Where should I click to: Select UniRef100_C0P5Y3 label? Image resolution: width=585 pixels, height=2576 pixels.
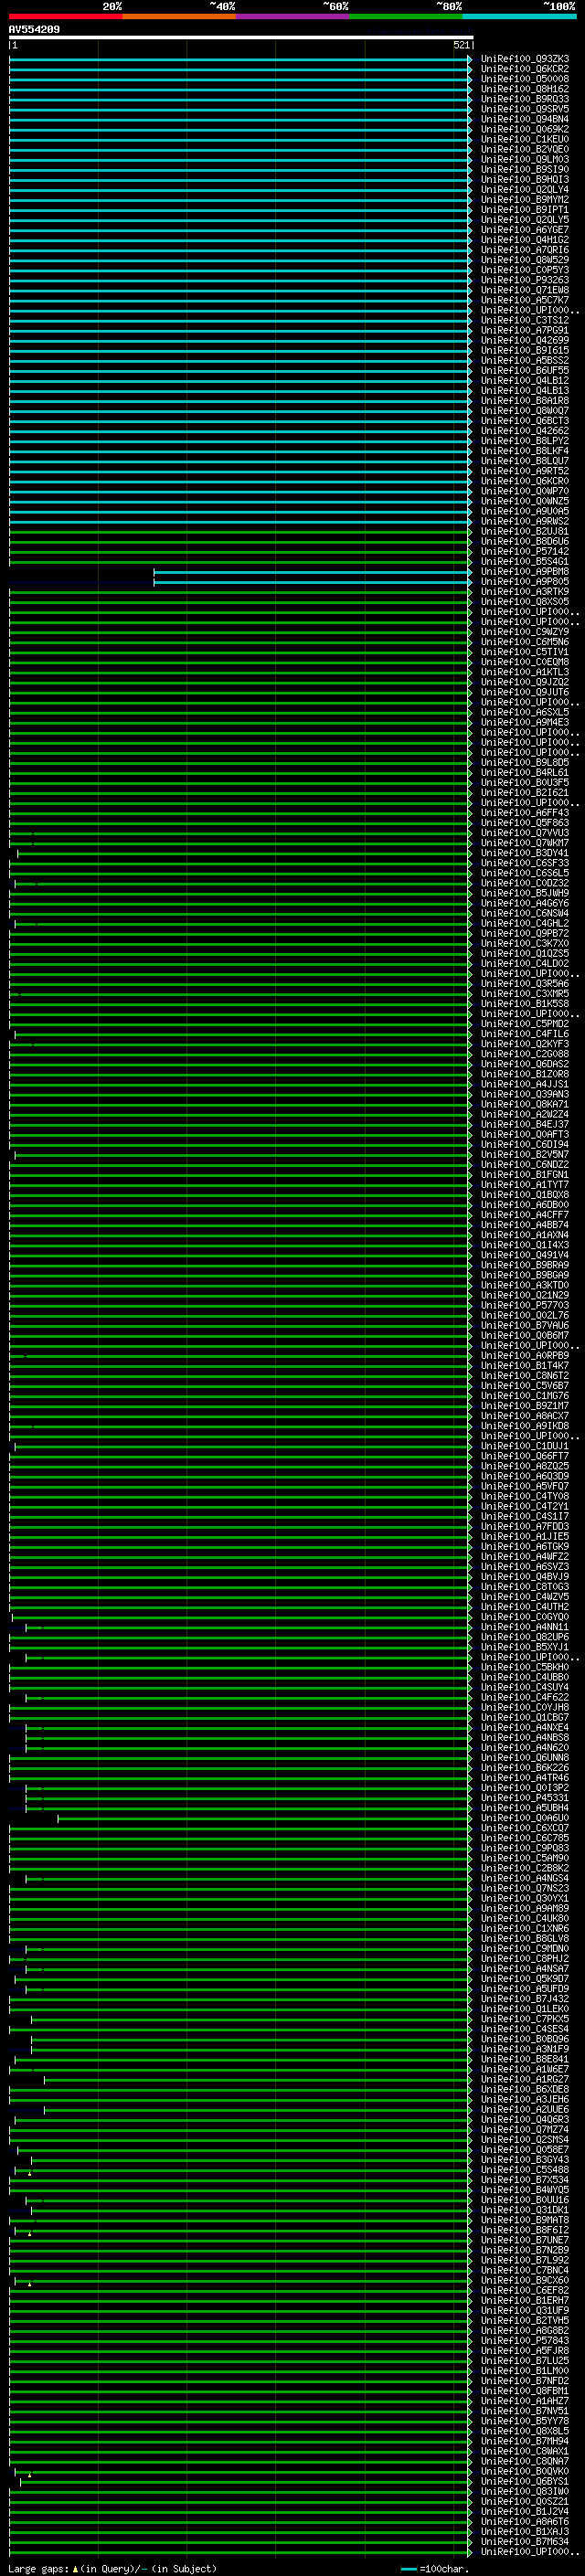[x=525, y=270]
